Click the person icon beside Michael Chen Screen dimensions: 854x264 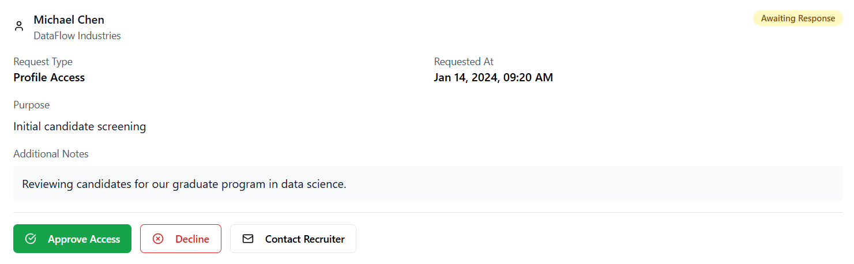coord(19,26)
